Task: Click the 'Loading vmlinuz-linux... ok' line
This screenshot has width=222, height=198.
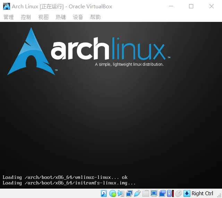Action: coord(65,178)
